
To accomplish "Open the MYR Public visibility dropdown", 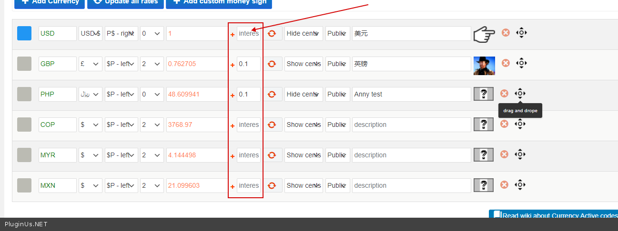I will 338,155.
